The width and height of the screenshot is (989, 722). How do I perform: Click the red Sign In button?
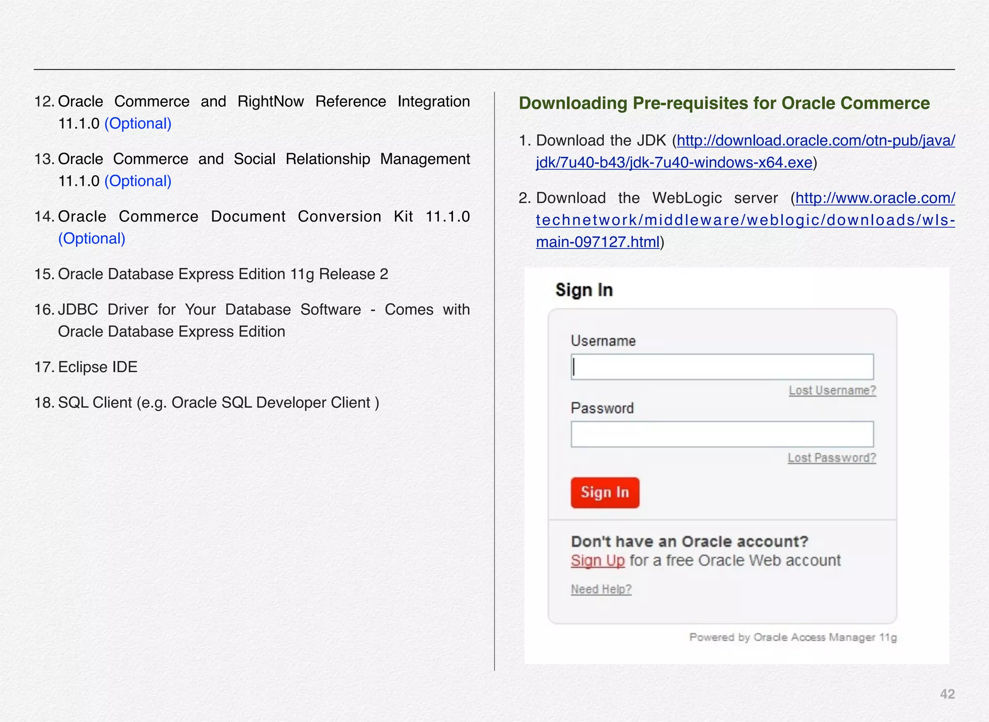[x=605, y=493]
